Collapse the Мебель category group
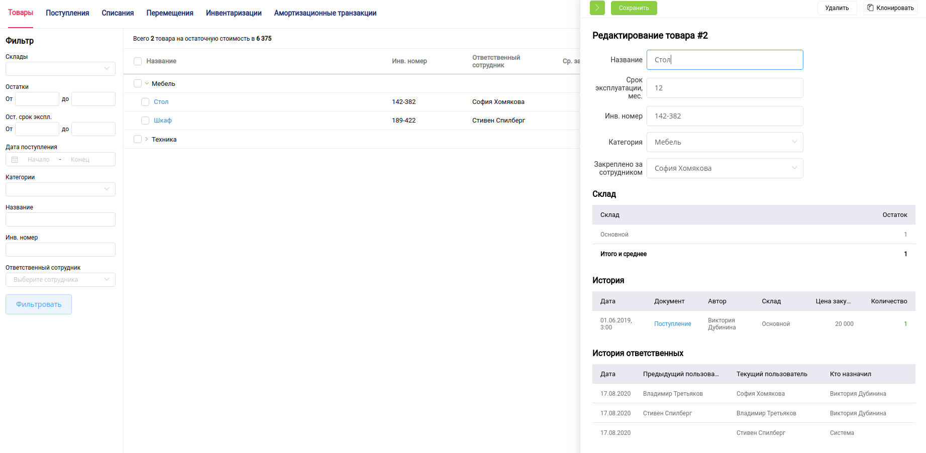The height and width of the screenshot is (453, 926). tap(147, 84)
